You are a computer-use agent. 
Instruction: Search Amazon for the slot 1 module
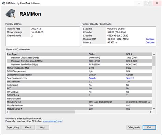coord(93,78)
